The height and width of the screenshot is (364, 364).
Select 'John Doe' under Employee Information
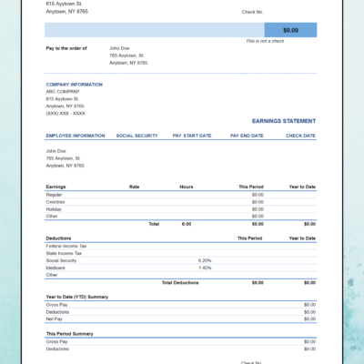pos(56,151)
